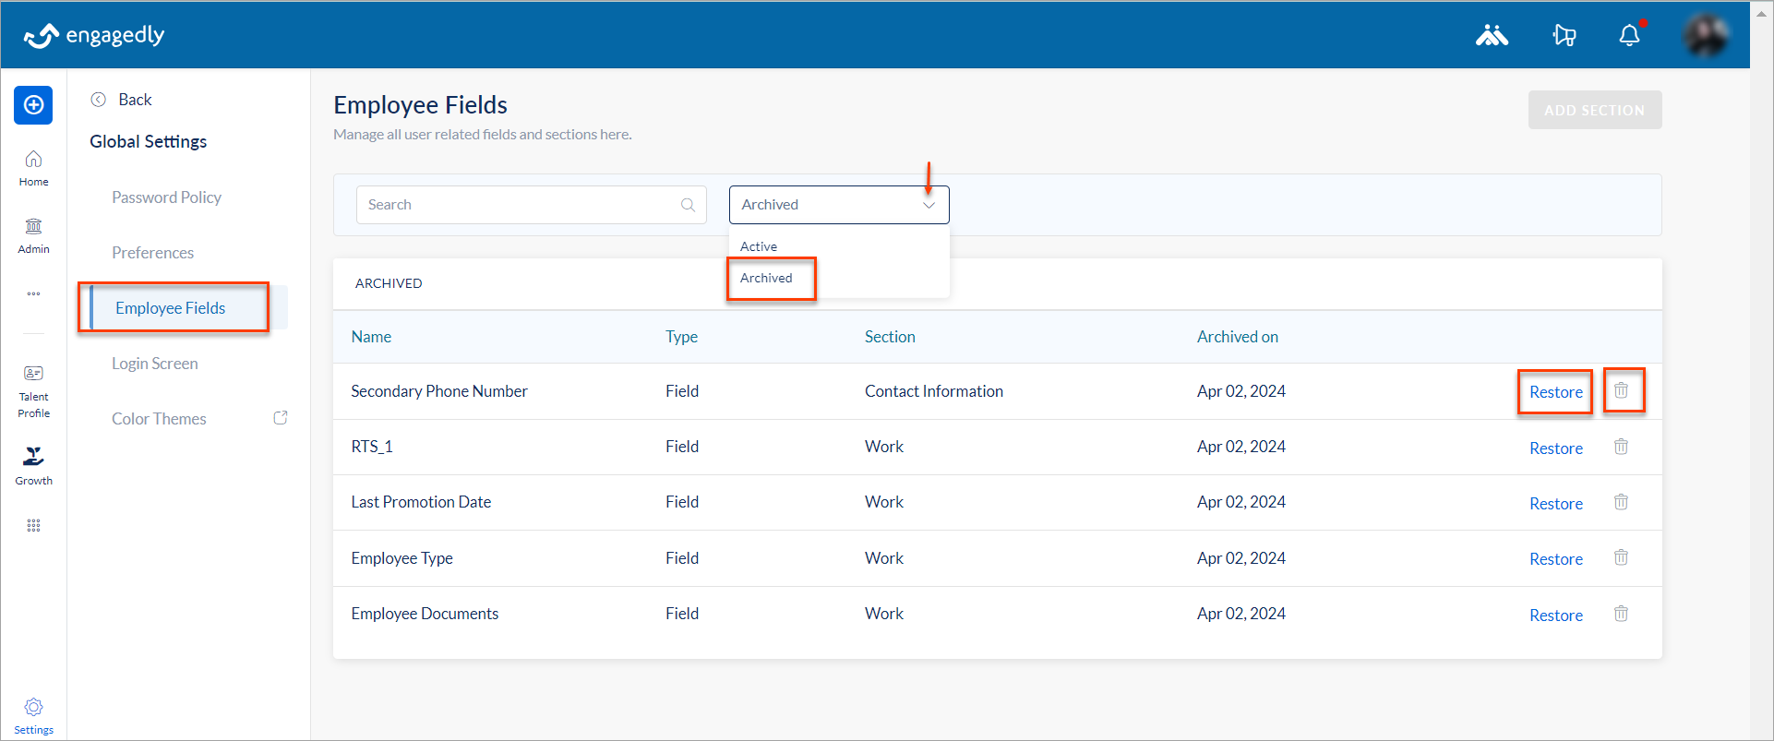The width and height of the screenshot is (1774, 741).
Task: Click the Add Section button
Action: (1594, 110)
